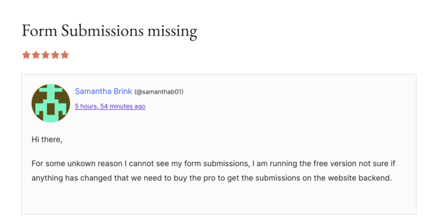Click the first rating star
434x222 pixels.
(26, 55)
